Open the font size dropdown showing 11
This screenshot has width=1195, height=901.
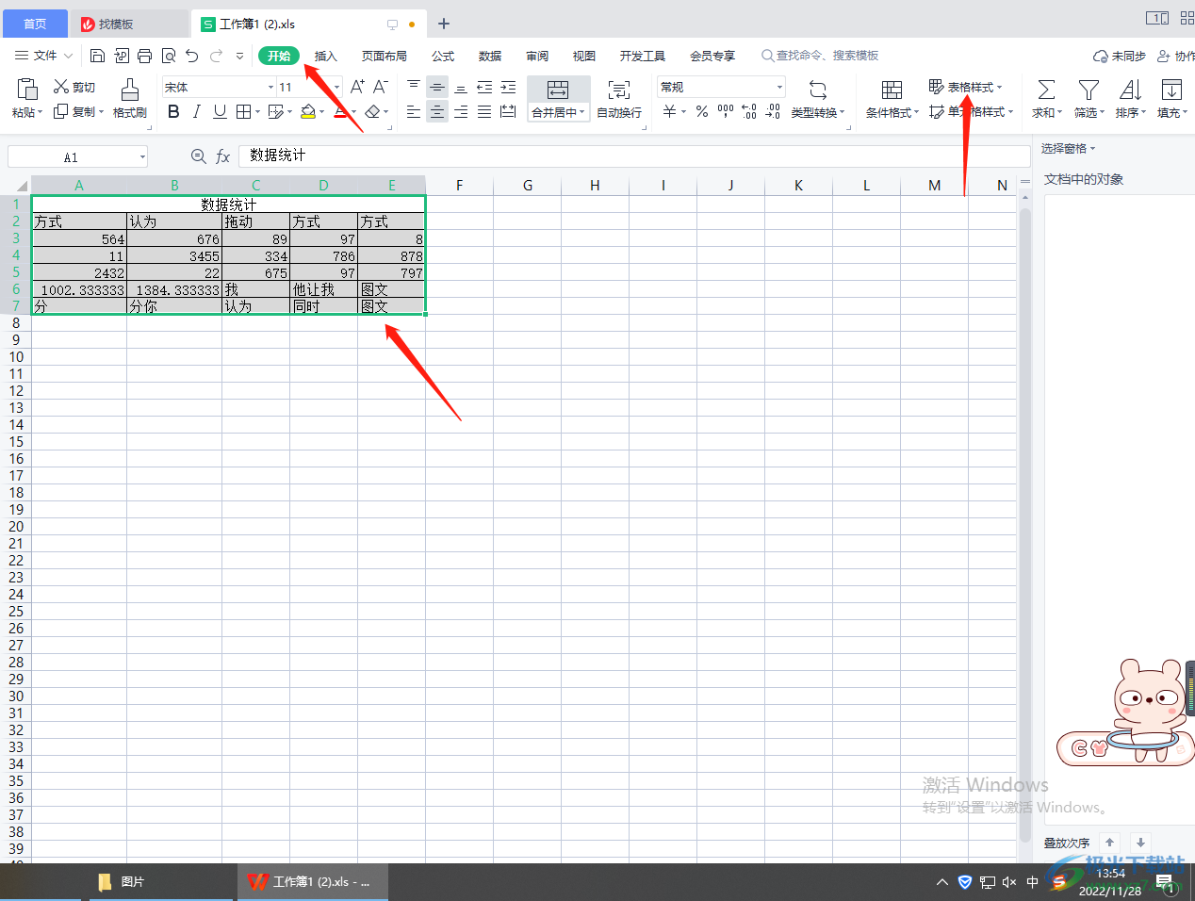click(336, 87)
